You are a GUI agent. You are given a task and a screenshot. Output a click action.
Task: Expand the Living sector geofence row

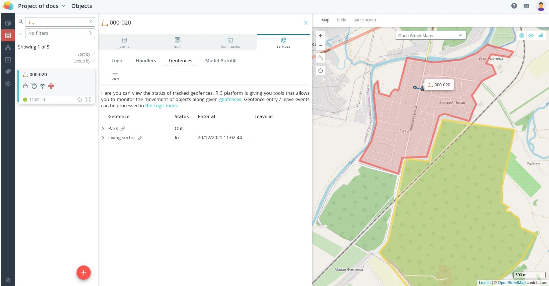point(103,138)
